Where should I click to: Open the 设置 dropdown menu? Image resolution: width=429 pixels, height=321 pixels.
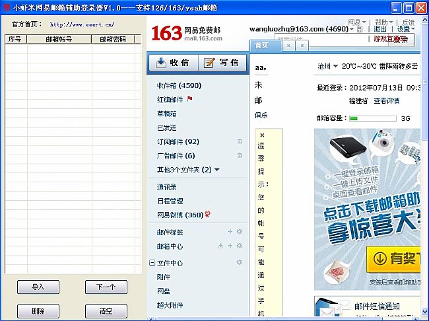click(x=406, y=29)
